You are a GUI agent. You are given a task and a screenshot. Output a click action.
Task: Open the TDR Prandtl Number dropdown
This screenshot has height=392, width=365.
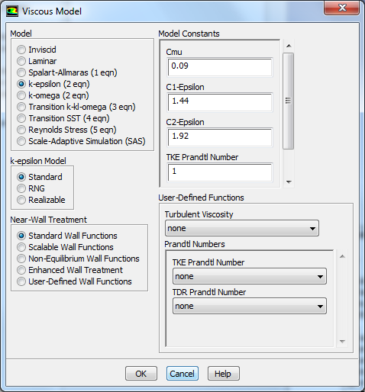pos(250,306)
